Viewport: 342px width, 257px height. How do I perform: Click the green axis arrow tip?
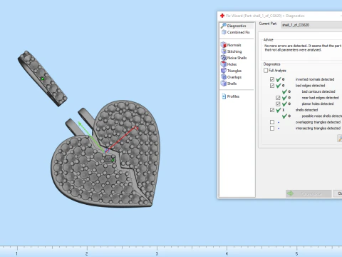click(x=80, y=124)
